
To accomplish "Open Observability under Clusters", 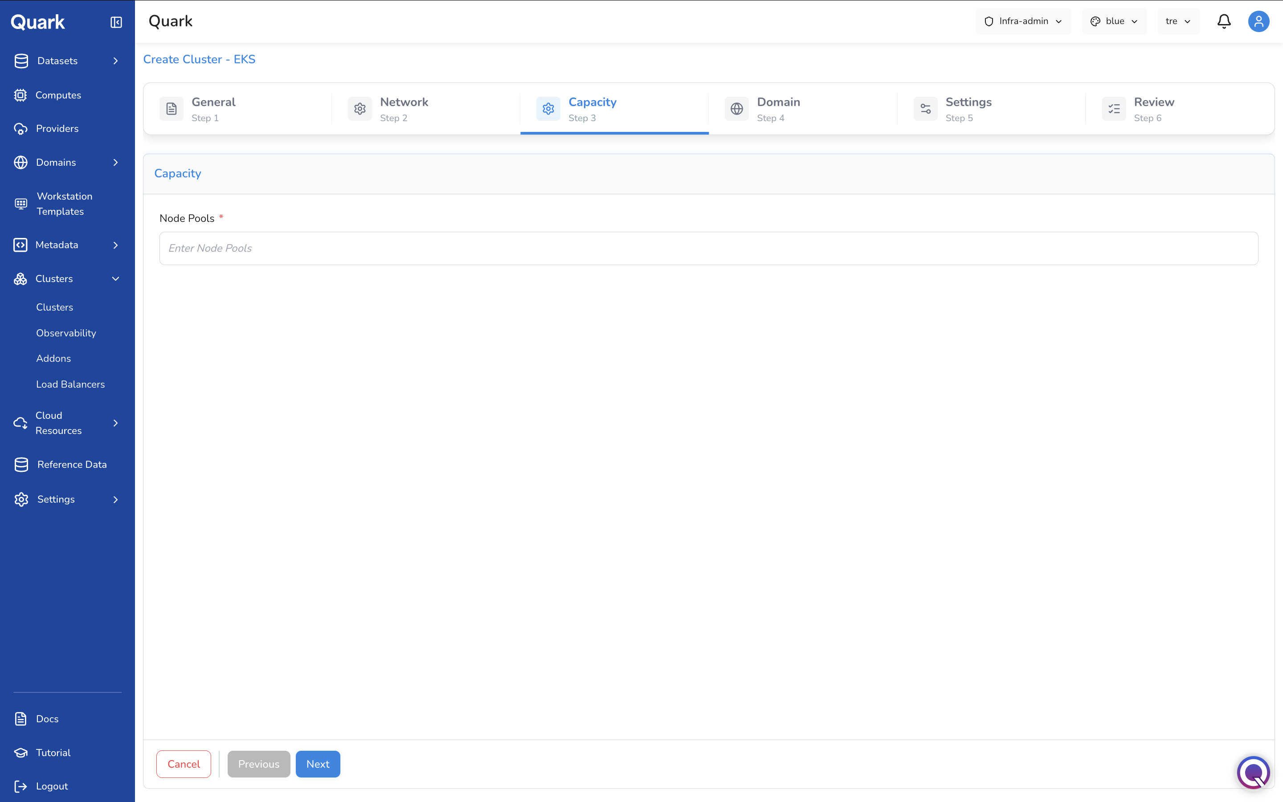I will pyautogui.click(x=66, y=333).
